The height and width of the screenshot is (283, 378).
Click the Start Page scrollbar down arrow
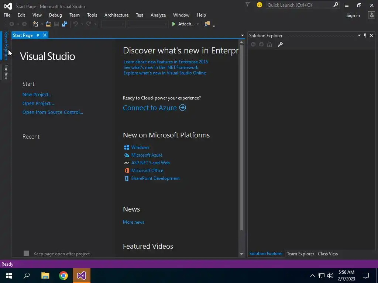(x=241, y=254)
